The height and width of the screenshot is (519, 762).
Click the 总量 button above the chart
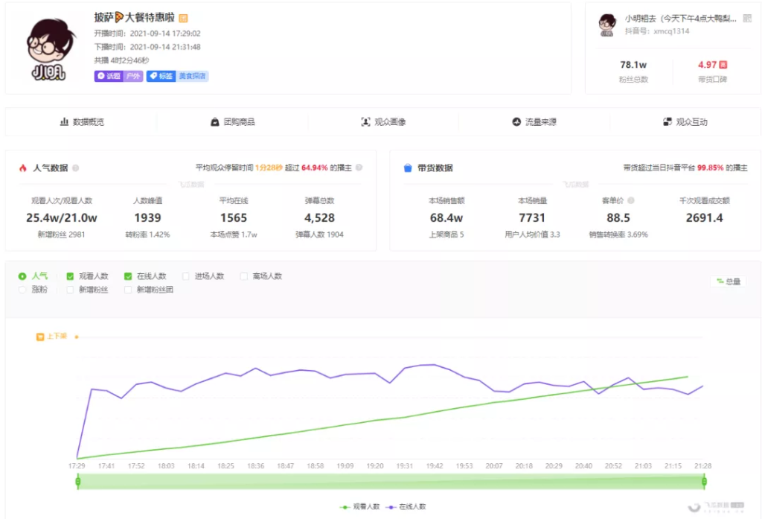pyautogui.click(x=728, y=281)
